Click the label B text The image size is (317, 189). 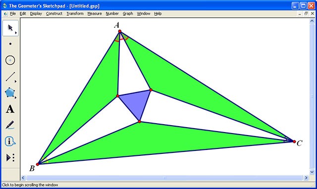pos(32,168)
